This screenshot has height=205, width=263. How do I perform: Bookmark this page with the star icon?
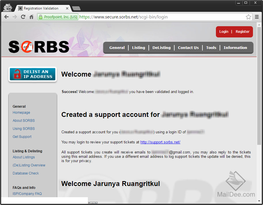(248, 17)
